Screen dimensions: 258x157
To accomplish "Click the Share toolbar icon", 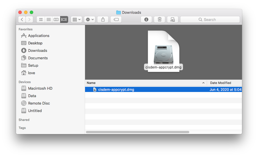I will point(103,19).
